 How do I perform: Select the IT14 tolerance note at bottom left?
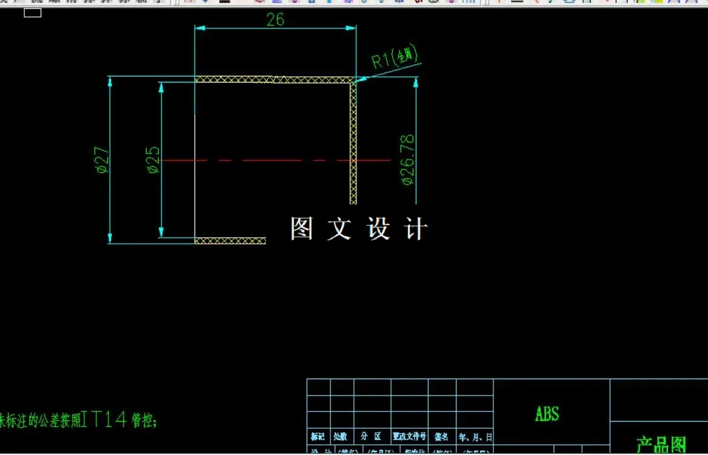point(79,417)
